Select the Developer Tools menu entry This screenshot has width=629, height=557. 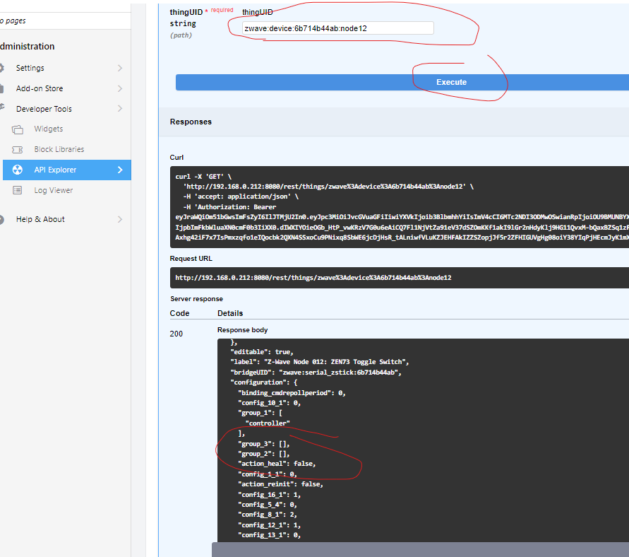44,110
